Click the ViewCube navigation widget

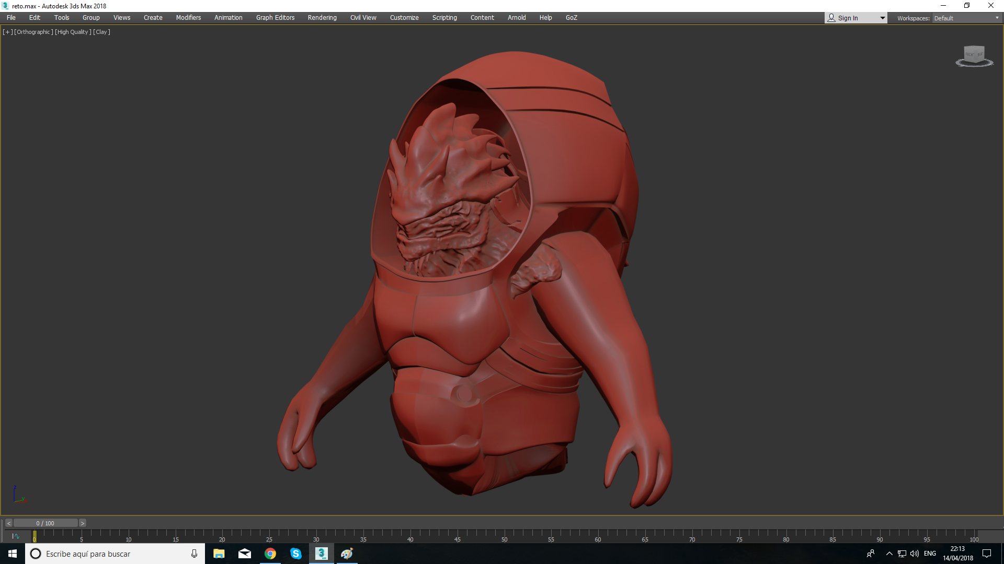click(974, 55)
